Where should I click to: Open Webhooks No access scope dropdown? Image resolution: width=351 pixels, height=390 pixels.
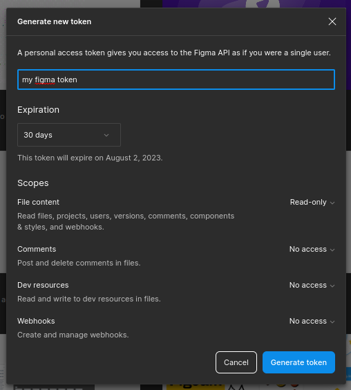point(312,321)
